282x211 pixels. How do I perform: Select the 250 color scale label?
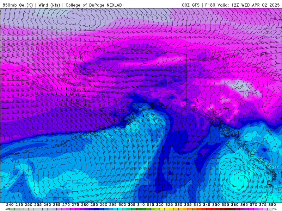point(29,205)
